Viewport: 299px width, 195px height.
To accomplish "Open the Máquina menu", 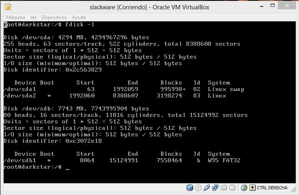I will 15,17.
